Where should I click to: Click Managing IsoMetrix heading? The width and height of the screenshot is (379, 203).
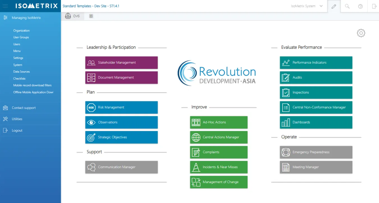[x=26, y=18]
